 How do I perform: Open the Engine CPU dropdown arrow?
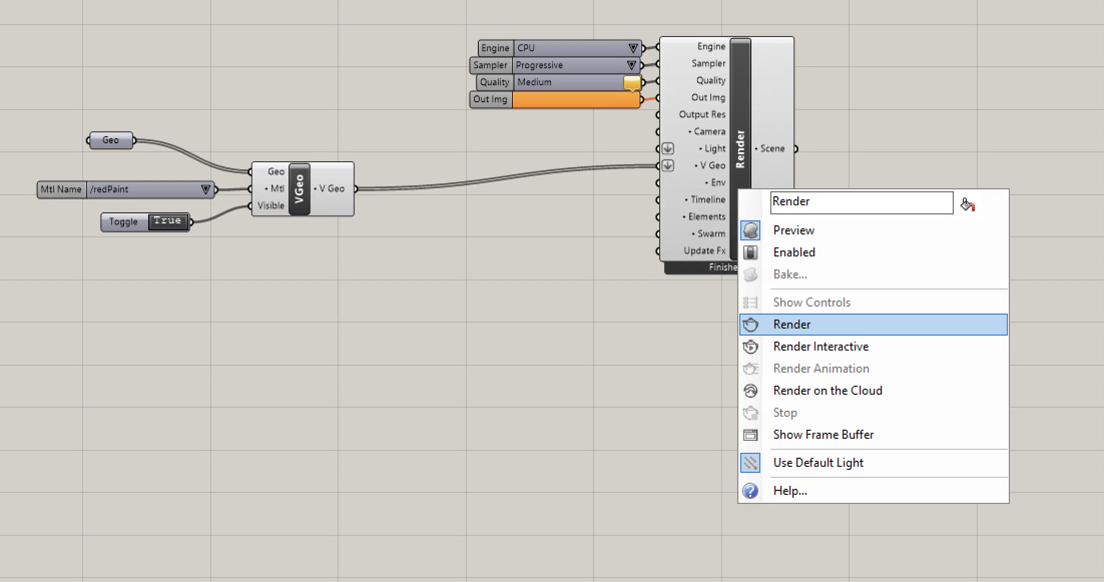tap(633, 48)
